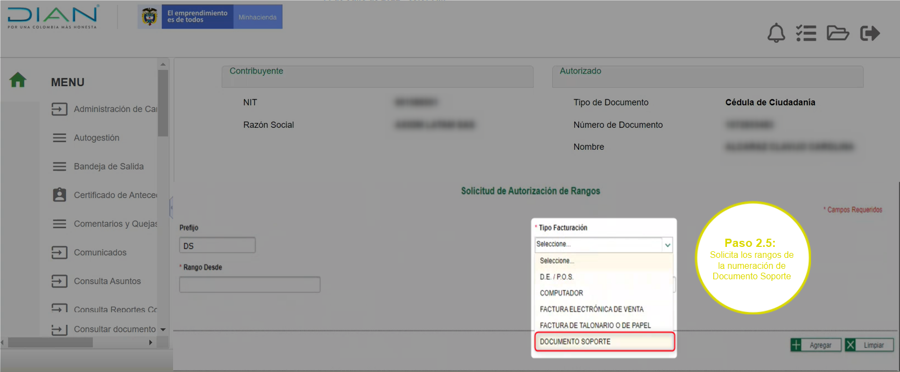The height and width of the screenshot is (372, 900).
Task: Open Consulta Asuntos menu item
Action: [x=107, y=281]
